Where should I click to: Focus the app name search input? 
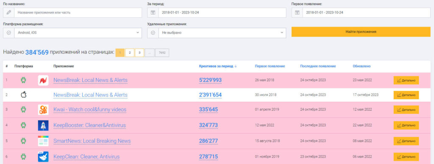78,12
